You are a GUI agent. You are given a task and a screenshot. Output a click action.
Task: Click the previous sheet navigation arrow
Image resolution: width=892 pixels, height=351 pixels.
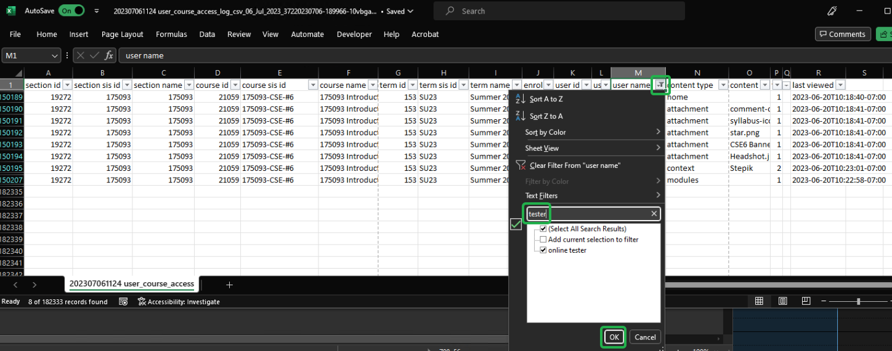pos(15,285)
